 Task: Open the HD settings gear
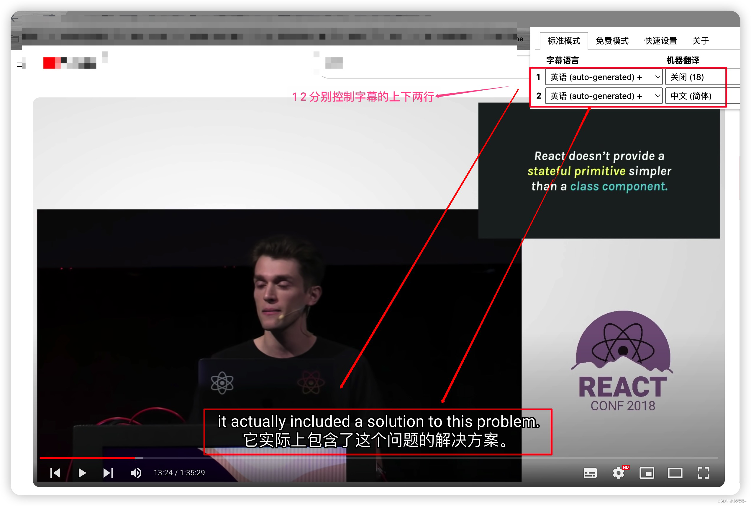(619, 474)
